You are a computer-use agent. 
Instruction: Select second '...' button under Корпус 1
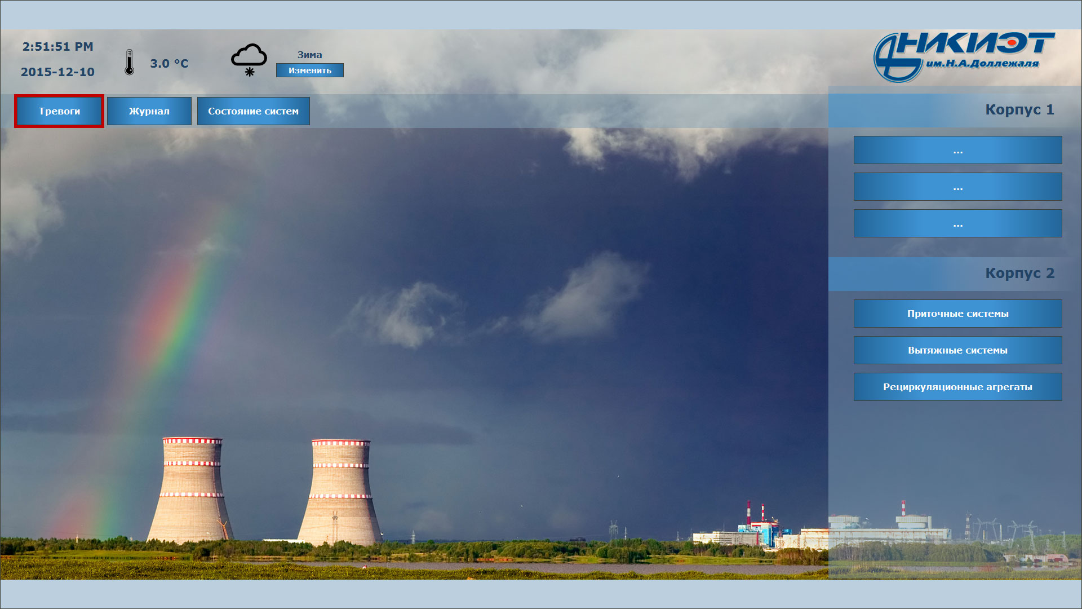tap(958, 187)
